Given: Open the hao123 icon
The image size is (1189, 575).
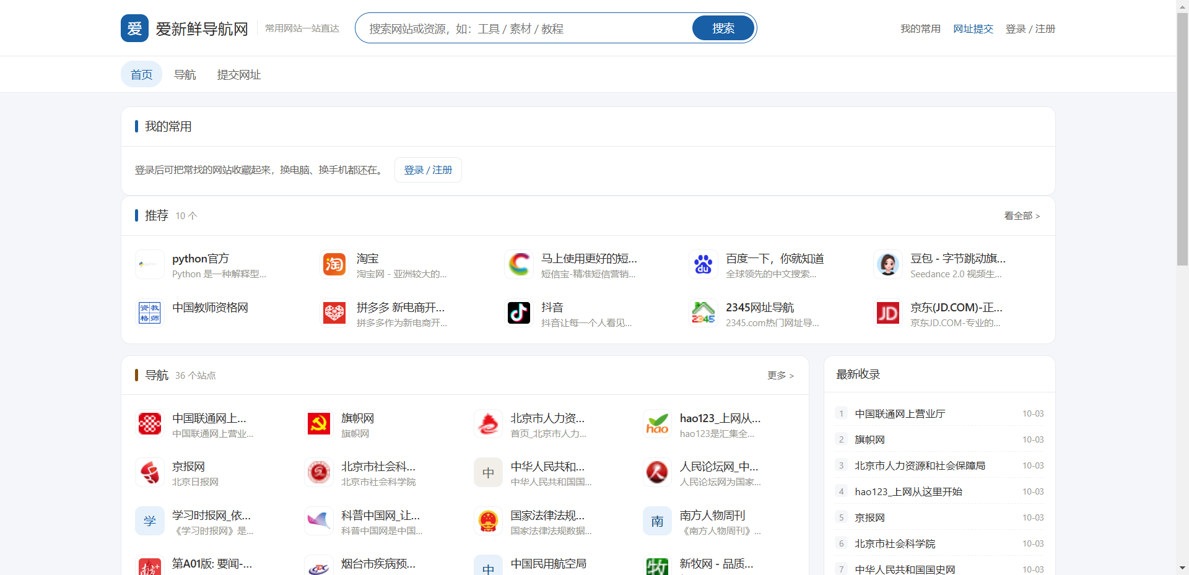Looking at the screenshot, I should [658, 424].
